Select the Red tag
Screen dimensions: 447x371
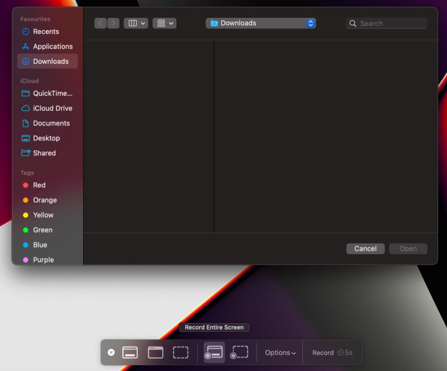pyautogui.click(x=39, y=185)
